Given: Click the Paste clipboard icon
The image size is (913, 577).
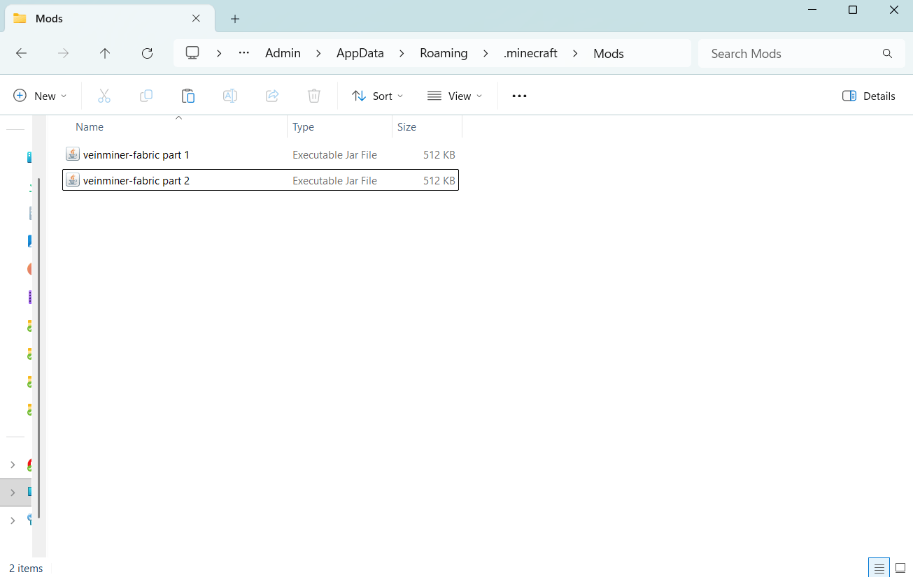Looking at the screenshot, I should [188, 96].
